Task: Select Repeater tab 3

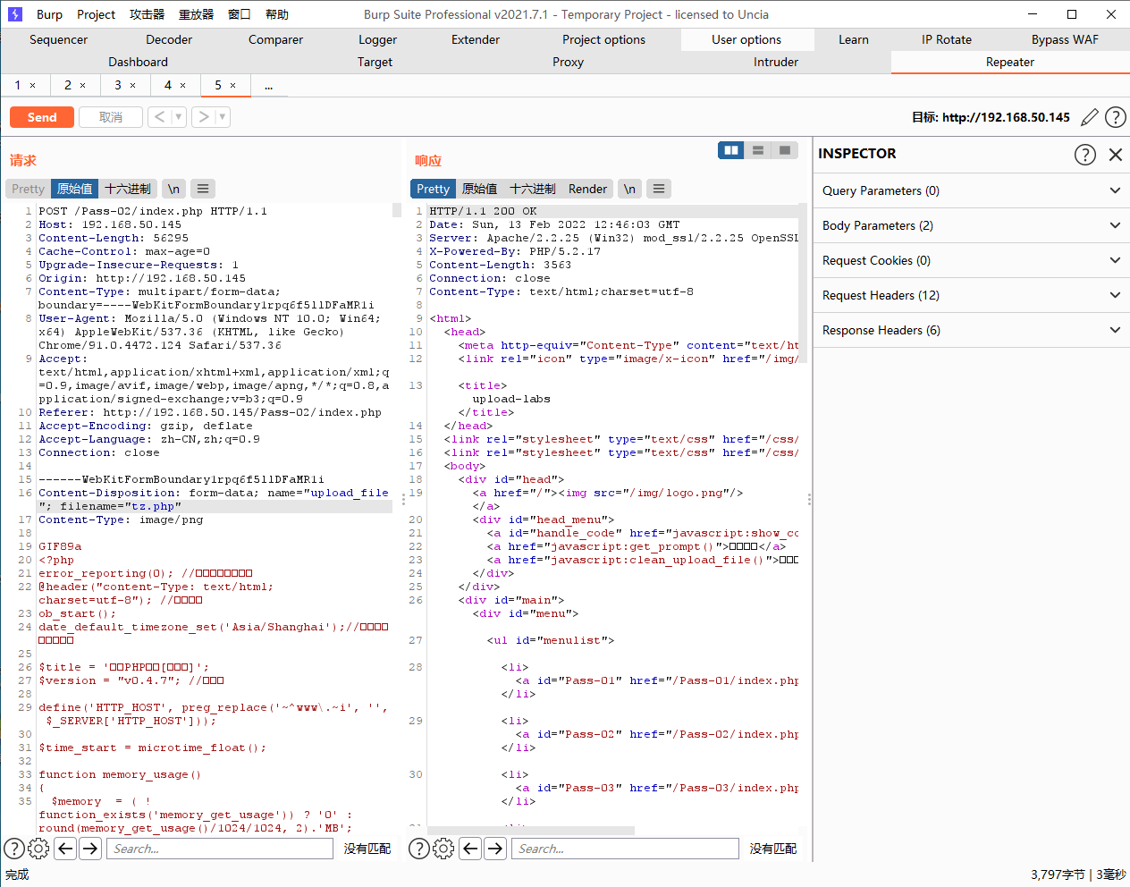Action: 118,85
